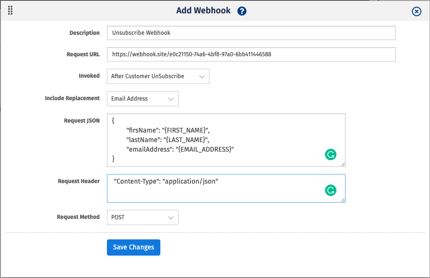
Task: Click the resize grip of Request JSON box
Action: pos(343,164)
